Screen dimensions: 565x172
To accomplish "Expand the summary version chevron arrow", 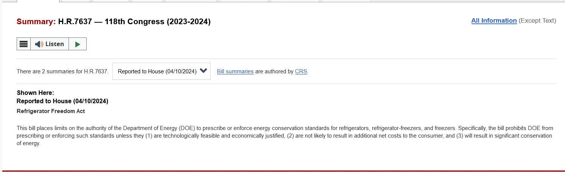I will [x=203, y=71].
